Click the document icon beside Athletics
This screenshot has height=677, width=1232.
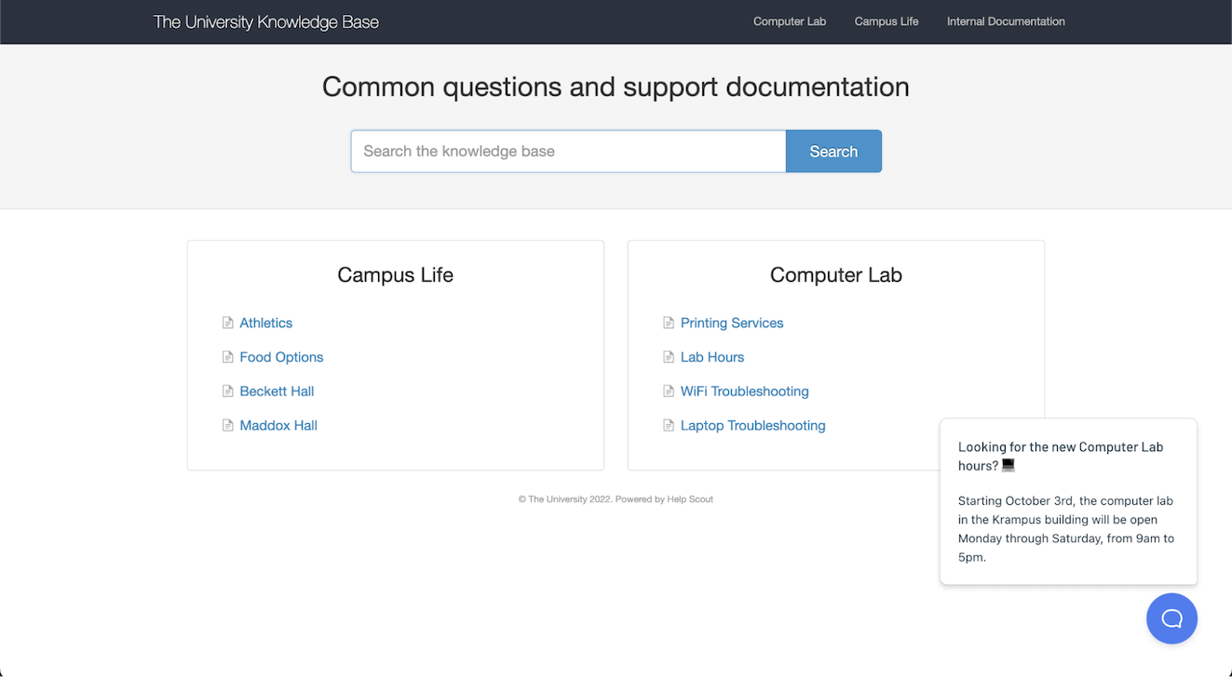point(227,323)
